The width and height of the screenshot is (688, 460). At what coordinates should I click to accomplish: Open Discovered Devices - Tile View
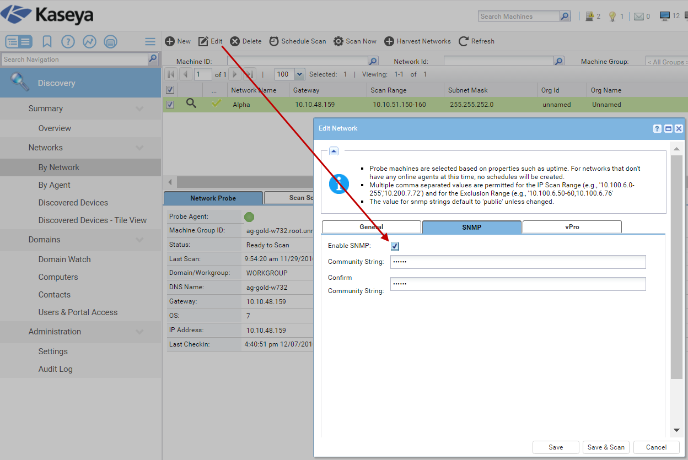[93, 220]
